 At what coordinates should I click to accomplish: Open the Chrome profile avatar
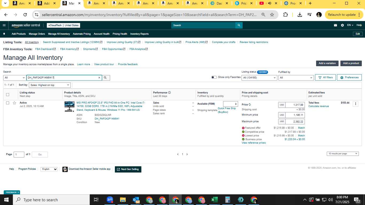tap(319, 15)
